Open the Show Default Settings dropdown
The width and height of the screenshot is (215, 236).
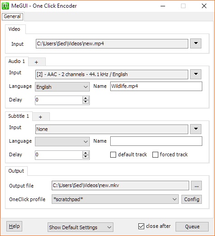[80, 227]
